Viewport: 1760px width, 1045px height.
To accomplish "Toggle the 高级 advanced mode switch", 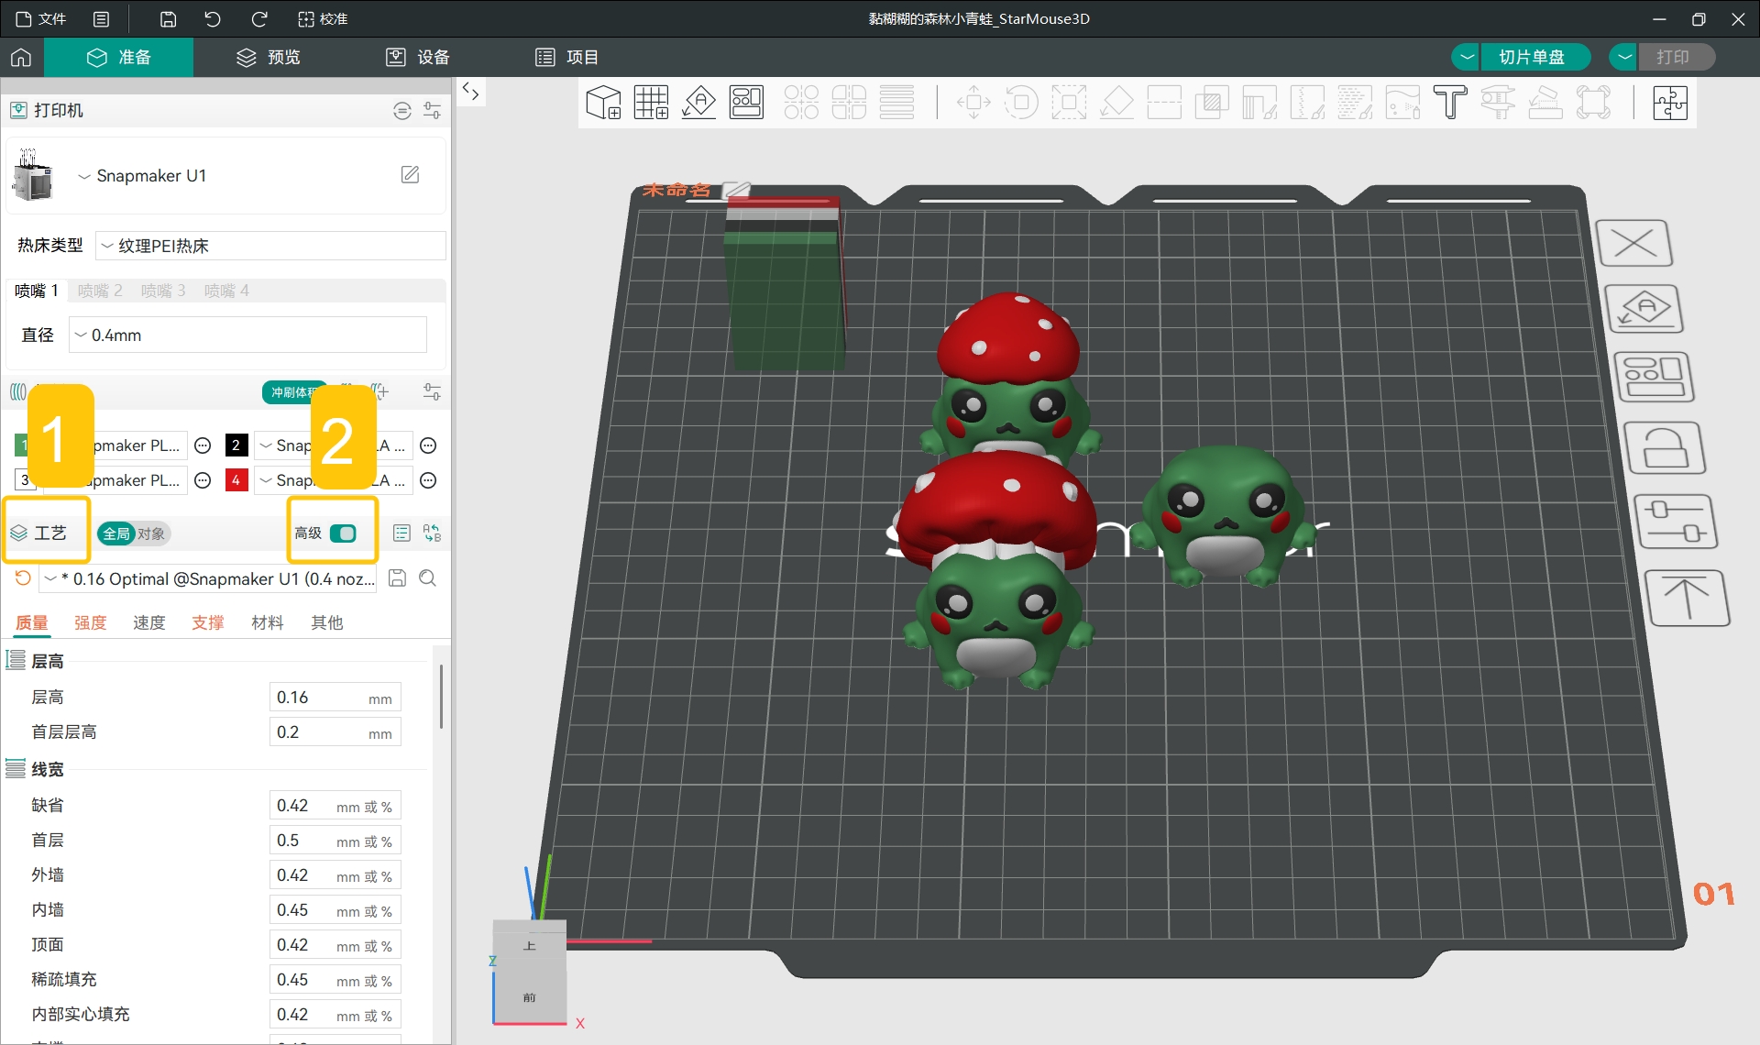I will coord(344,533).
